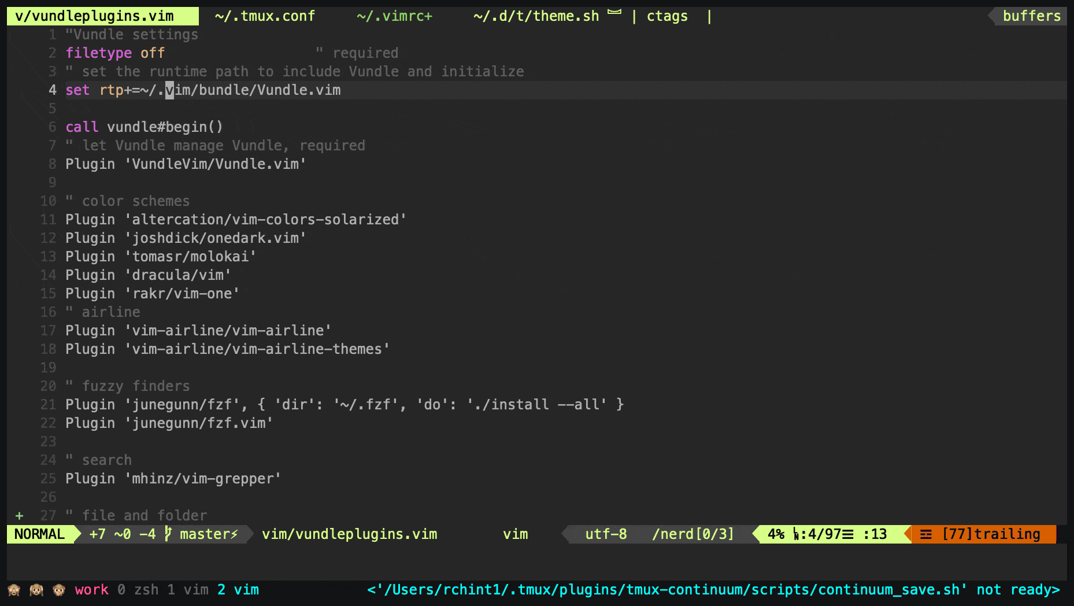Screen dimensions: 1074x606
Task: Click the '" fuzzy finders' comment
Action: (x=127, y=386)
